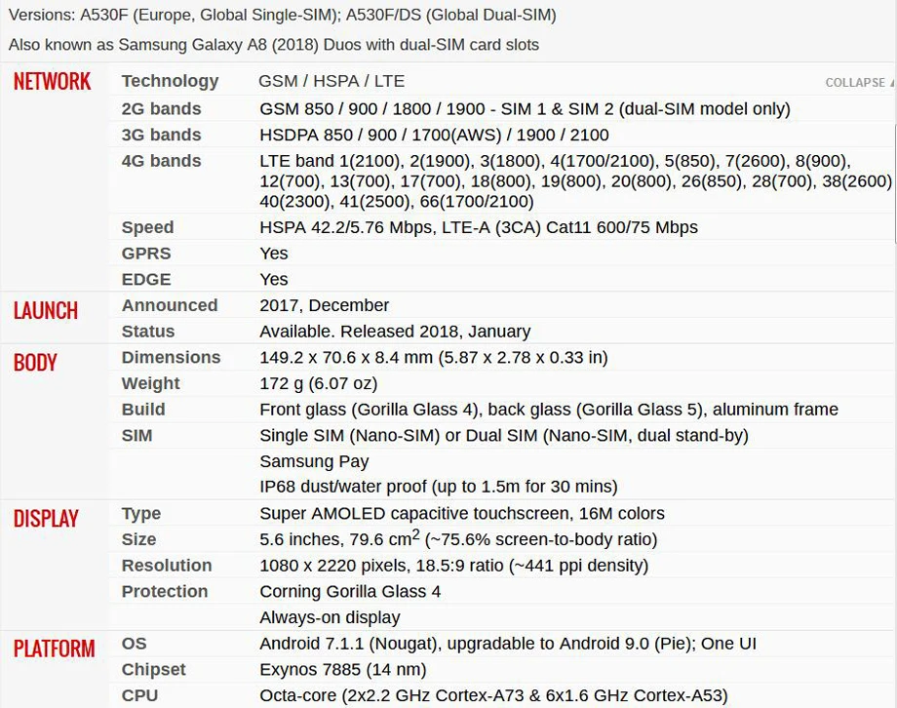Click the 'Corning Gorilla Glass 4' value
The width and height of the screenshot is (897, 708).
point(350,591)
